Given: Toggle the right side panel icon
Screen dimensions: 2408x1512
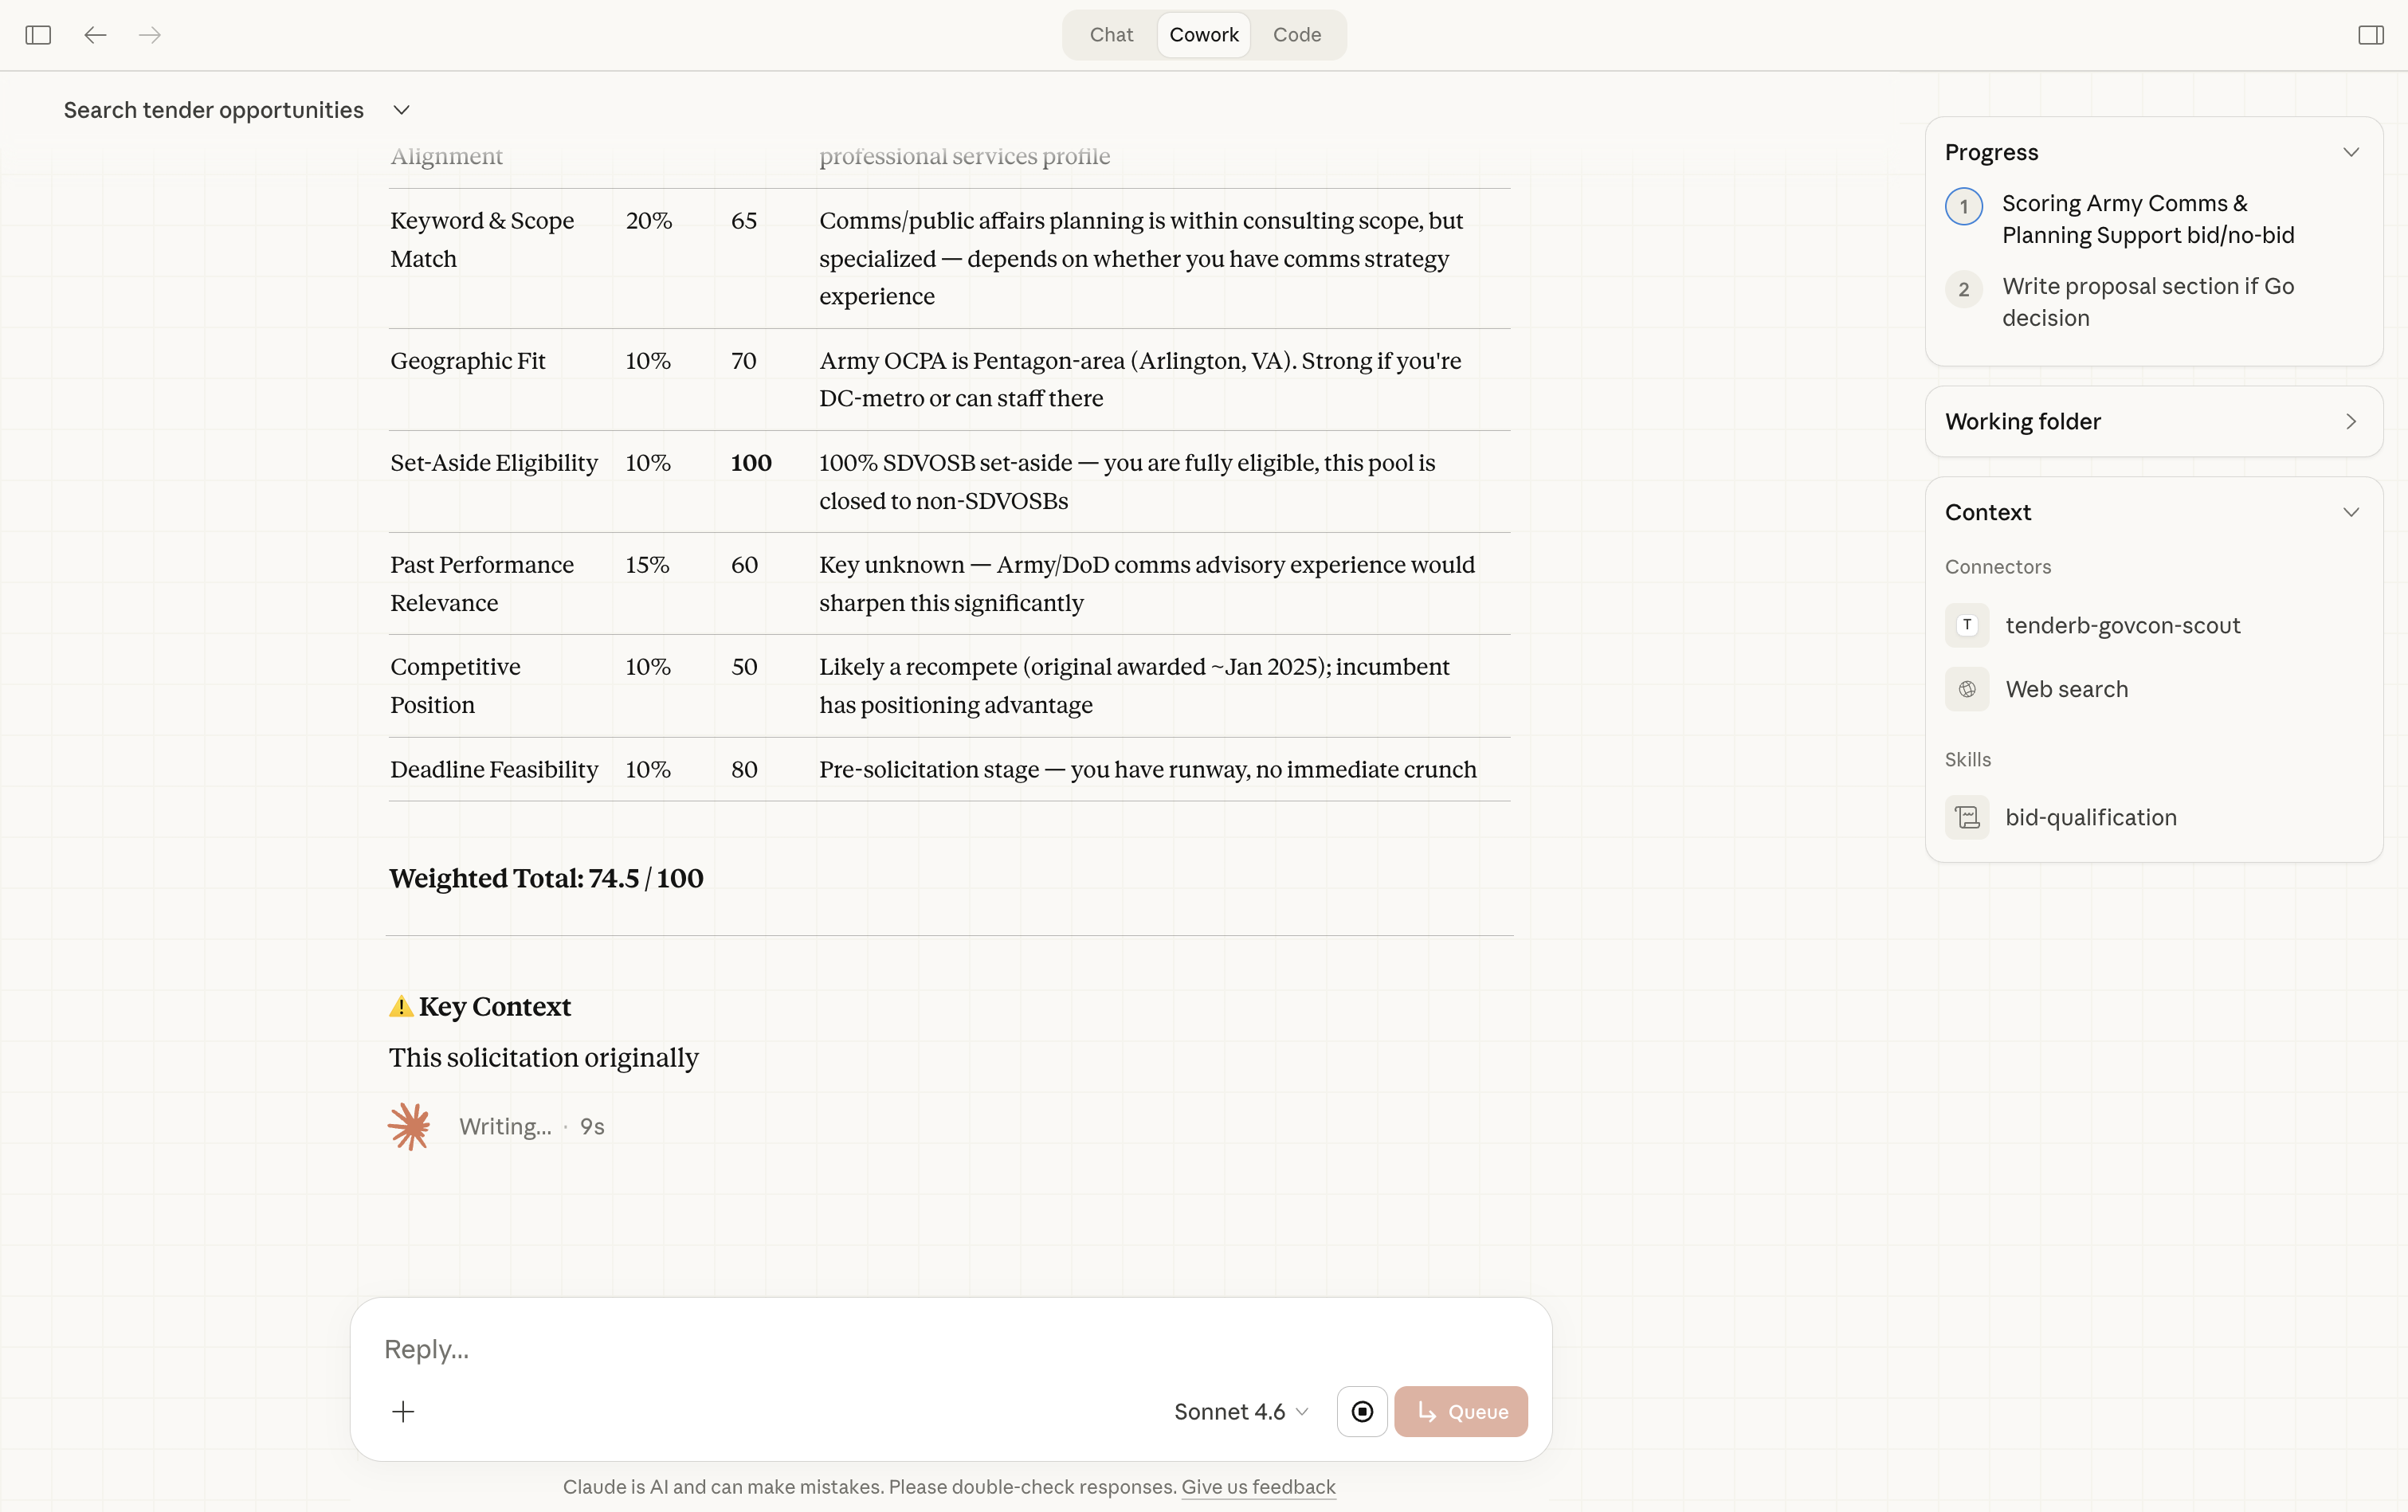Looking at the screenshot, I should click(x=2370, y=35).
